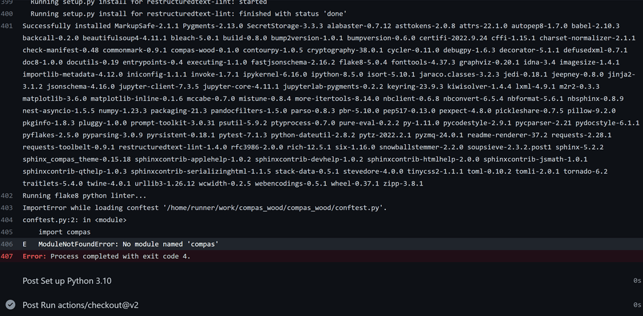The image size is (643, 316).
Task: Click the 'import compas' log line
Action: [65, 232]
